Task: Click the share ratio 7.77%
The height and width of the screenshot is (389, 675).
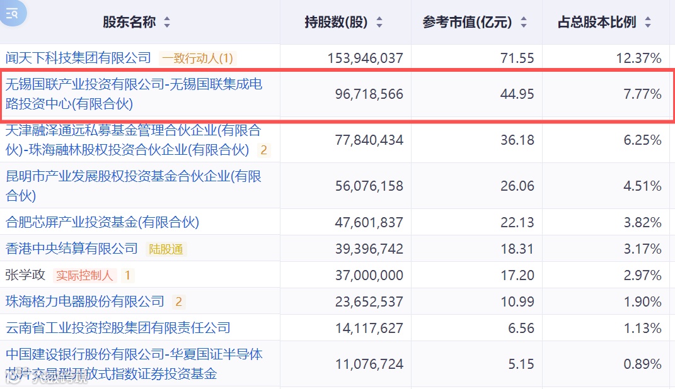Action: (642, 94)
